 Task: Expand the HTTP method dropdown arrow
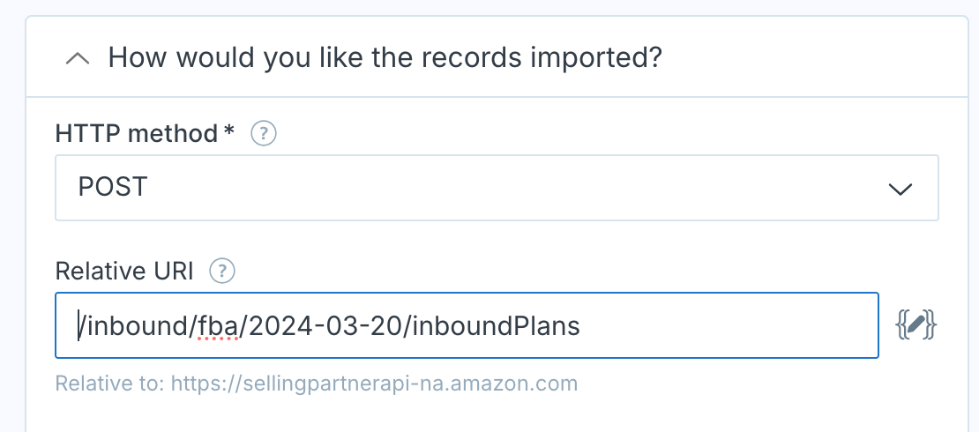click(x=901, y=189)
